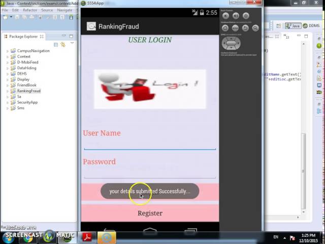Close the Package Explorer tab
Image resolution: width=325 pixels, height=244 pixels.
[x=42, y=37]
